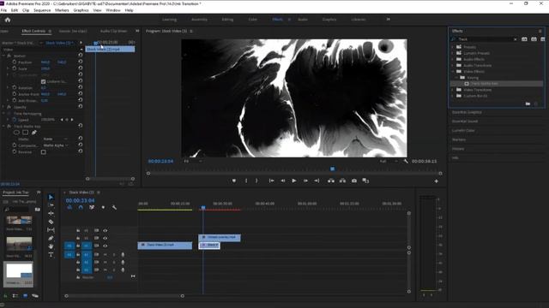Open the button editor plus icon
549x308 pixels.
pos(437,181)
